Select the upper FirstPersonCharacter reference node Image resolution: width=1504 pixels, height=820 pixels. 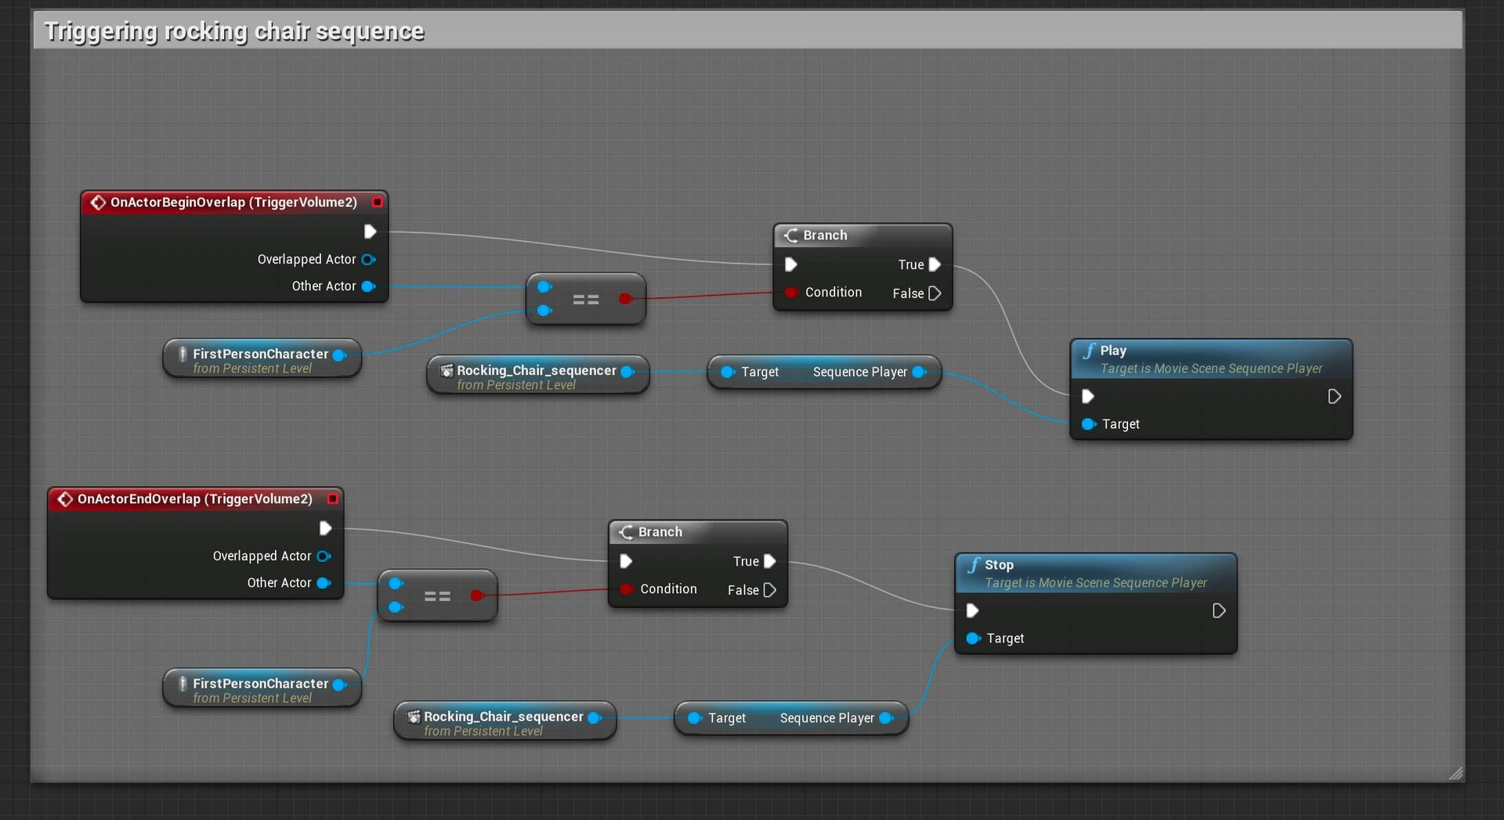(x=262, y=358)
